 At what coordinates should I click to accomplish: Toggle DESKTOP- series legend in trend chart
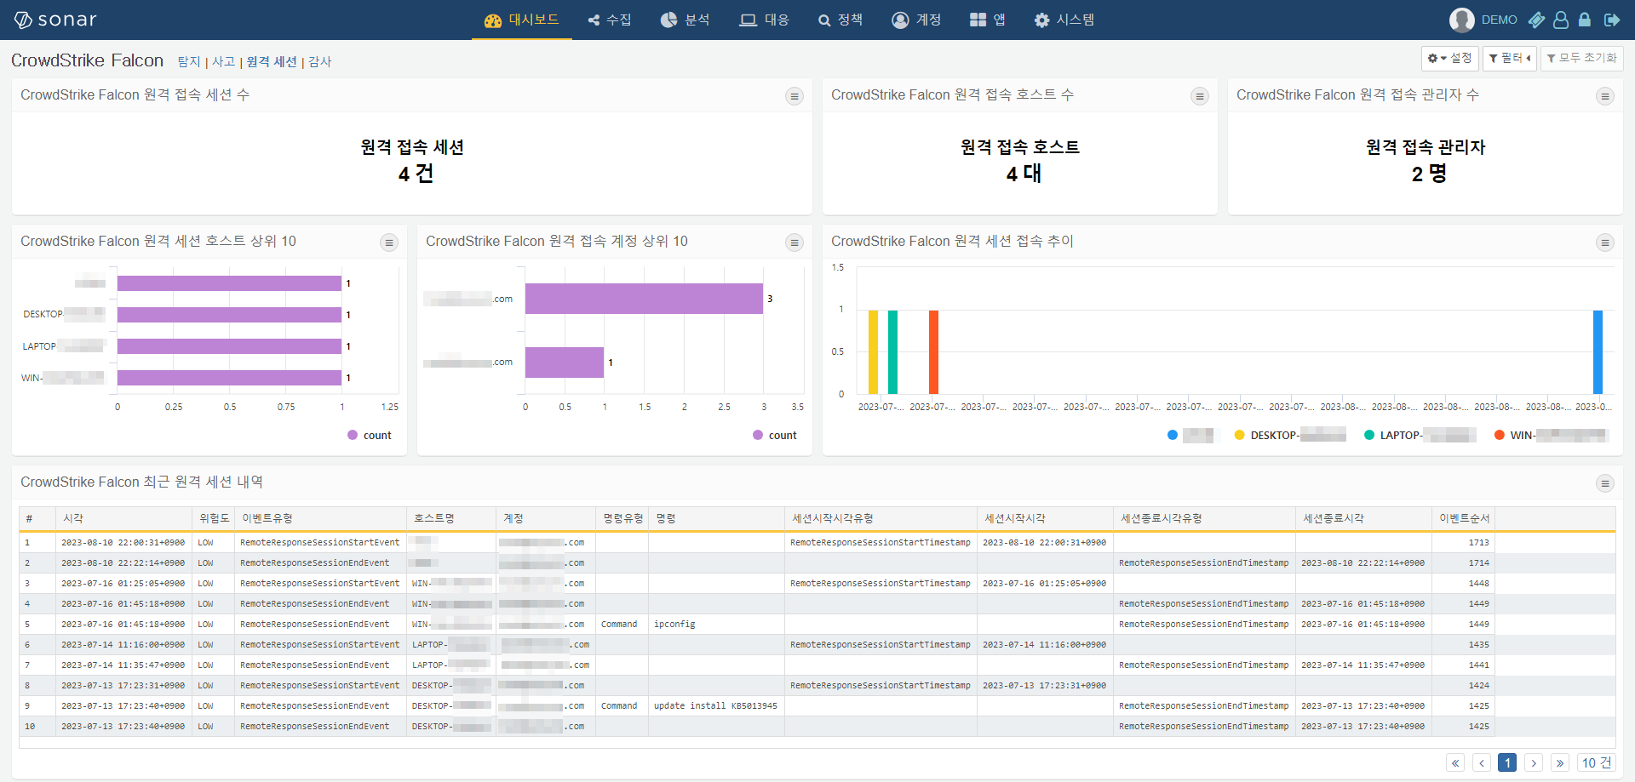(1290, 435)
